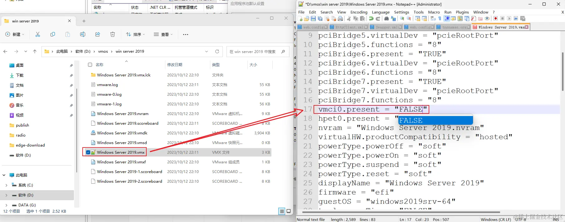Open the Explorer 新建 (New) dropdown

(x=15, y=34)
